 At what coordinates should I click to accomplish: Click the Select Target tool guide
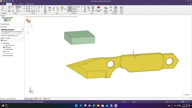(x=28, y=21)
